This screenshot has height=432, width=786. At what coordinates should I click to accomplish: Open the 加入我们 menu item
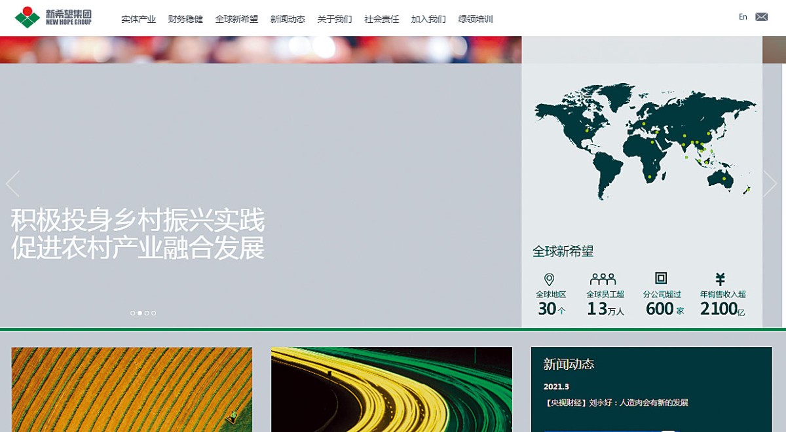coord(428,19)
